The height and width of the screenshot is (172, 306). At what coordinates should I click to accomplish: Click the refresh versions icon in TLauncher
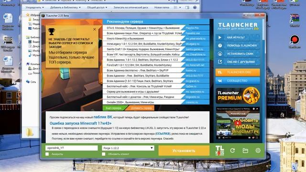pyautogui.click(x=232, y=150)
